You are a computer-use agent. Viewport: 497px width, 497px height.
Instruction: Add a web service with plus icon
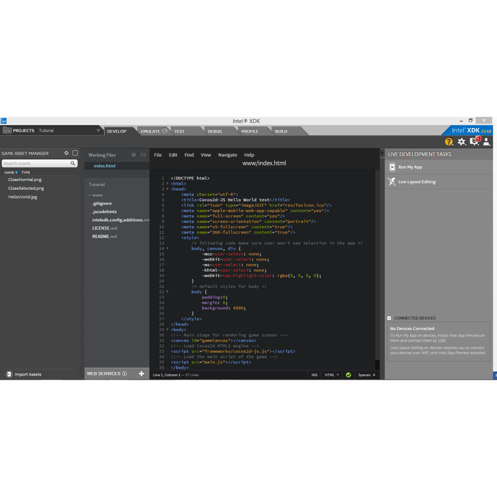click(x=141, y=374)
